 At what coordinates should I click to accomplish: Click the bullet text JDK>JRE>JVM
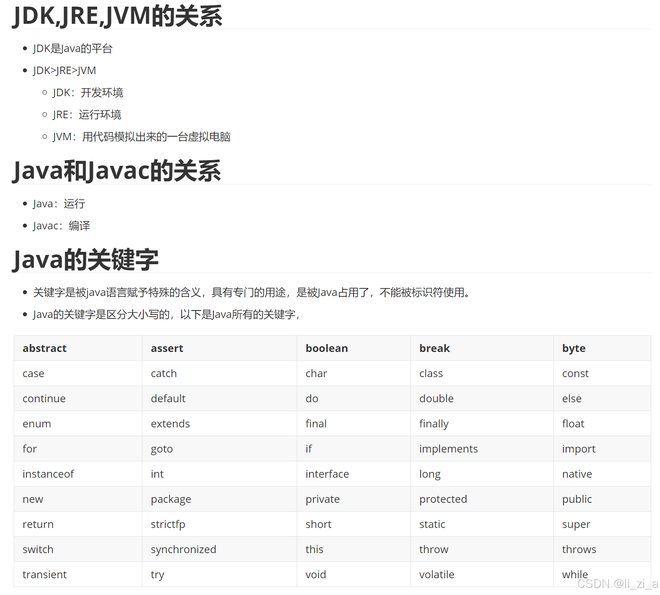coord(64,70)
